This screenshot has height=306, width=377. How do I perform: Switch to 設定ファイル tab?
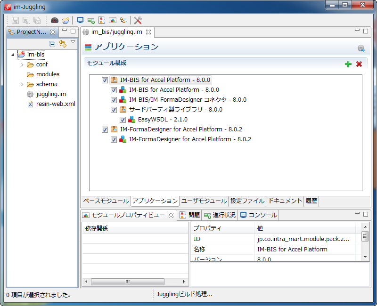click(247, 201)
